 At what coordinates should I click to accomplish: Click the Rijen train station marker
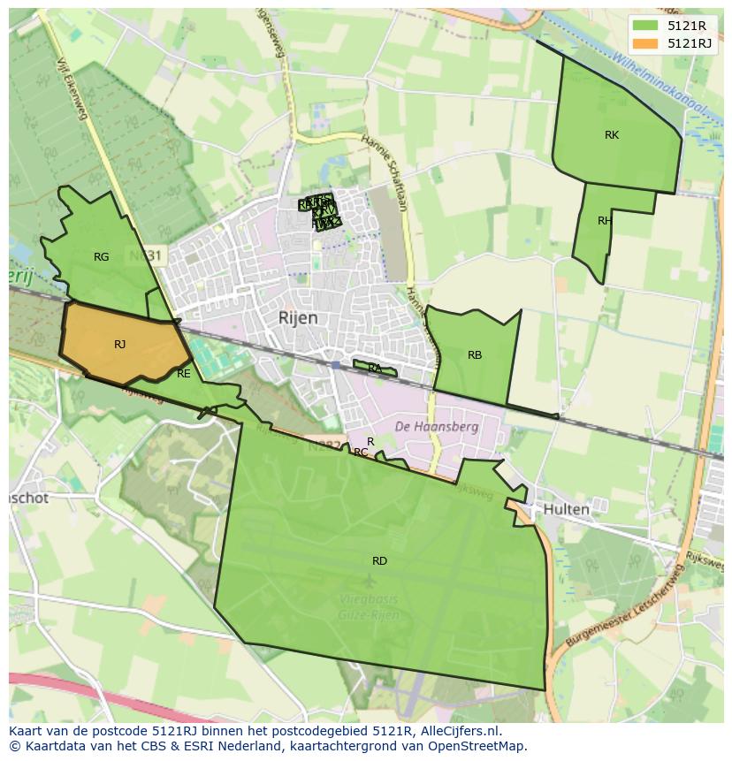click(x=335, y=363)
